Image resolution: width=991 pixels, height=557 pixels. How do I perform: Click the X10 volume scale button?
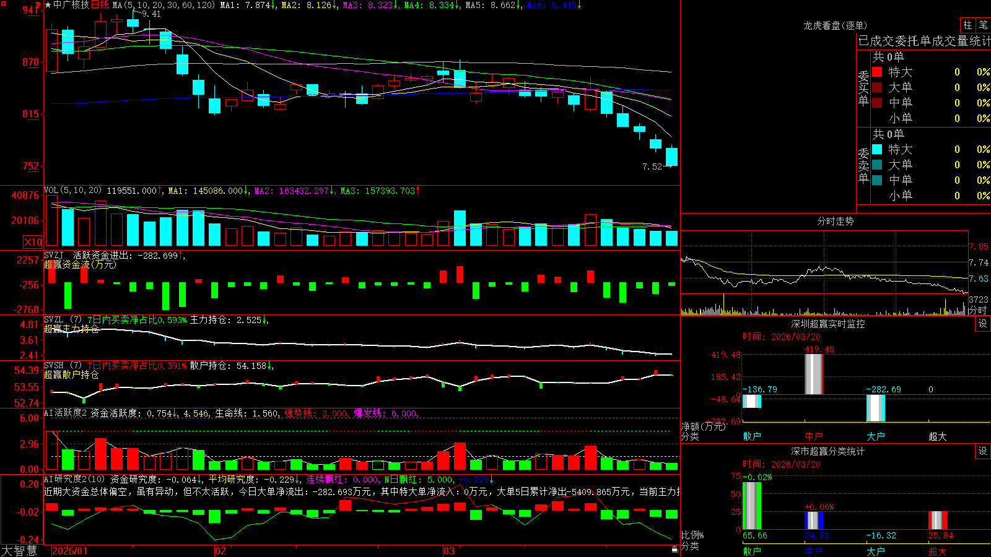coord(33,242)
